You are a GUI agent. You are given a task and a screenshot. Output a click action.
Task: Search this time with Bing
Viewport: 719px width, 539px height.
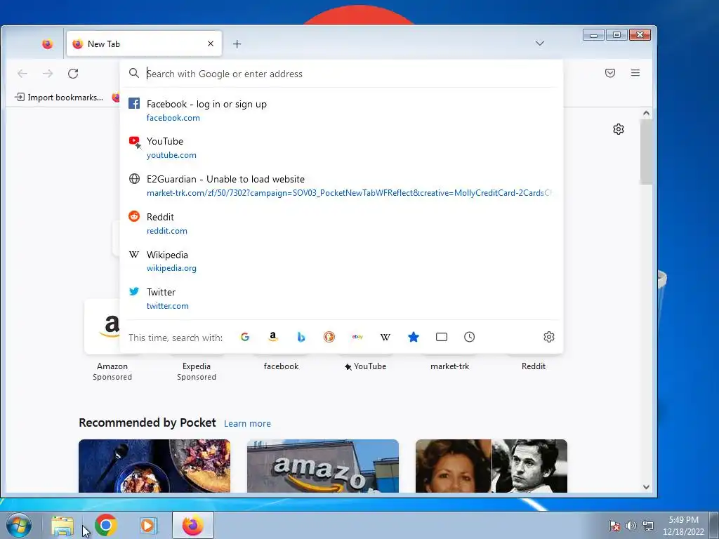pyautogui.click(x=301, y=337)
